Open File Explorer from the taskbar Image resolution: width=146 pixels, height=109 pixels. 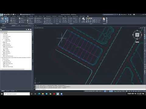tap(43, 94)
